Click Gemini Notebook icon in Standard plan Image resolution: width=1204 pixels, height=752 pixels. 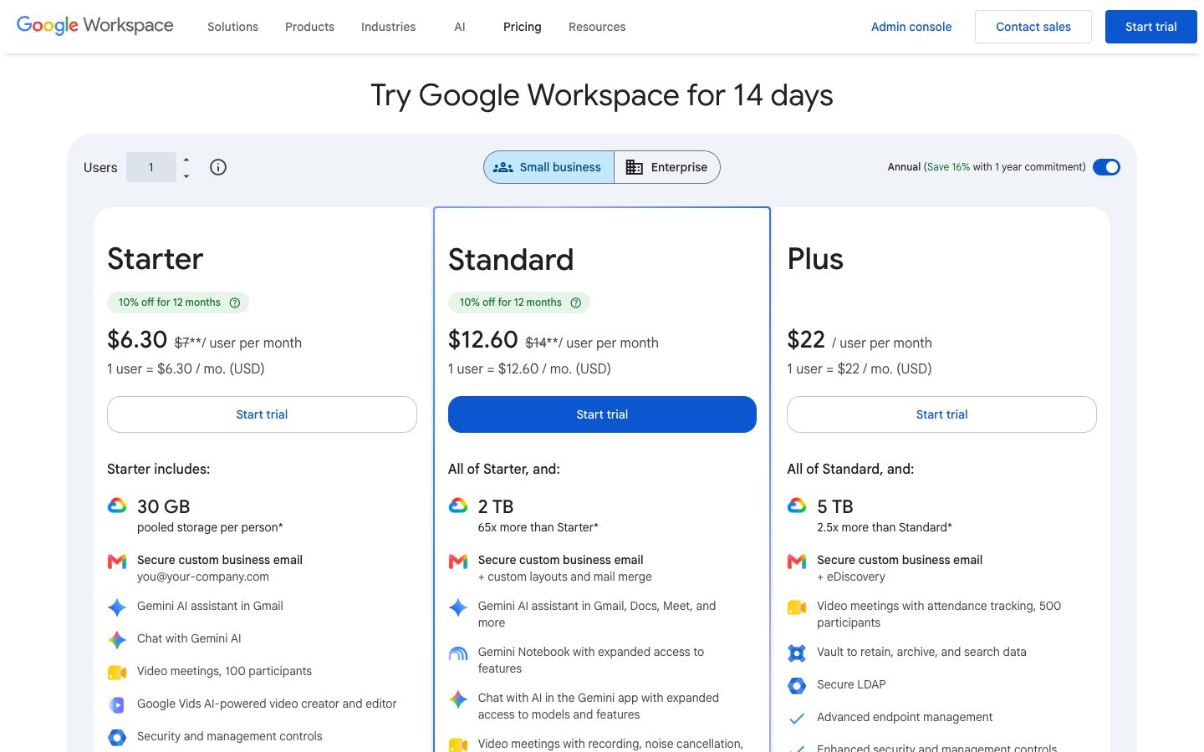pyautogui.click(x=458, y=653)
